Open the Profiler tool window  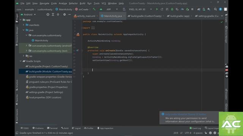pyautogui.click(x=88, y=128)
